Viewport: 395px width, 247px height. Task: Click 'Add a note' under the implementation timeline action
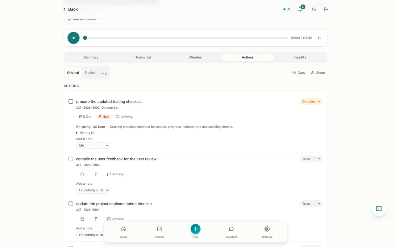(84, 228)
